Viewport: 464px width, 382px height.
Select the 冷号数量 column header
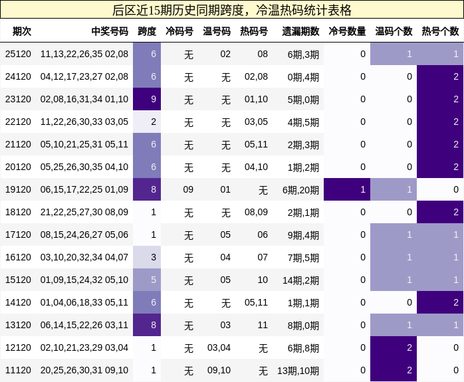click(347, 31)
